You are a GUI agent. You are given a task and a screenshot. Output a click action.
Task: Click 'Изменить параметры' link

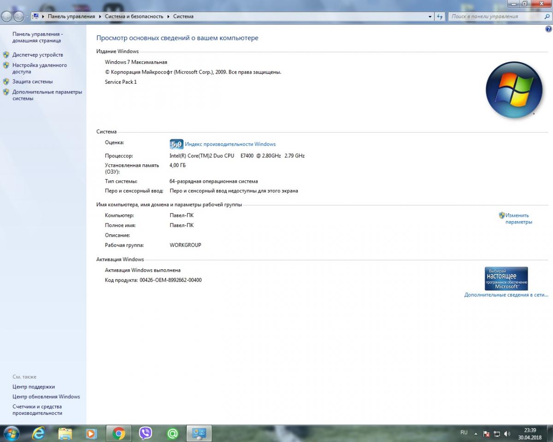click(x=518, y=219)
